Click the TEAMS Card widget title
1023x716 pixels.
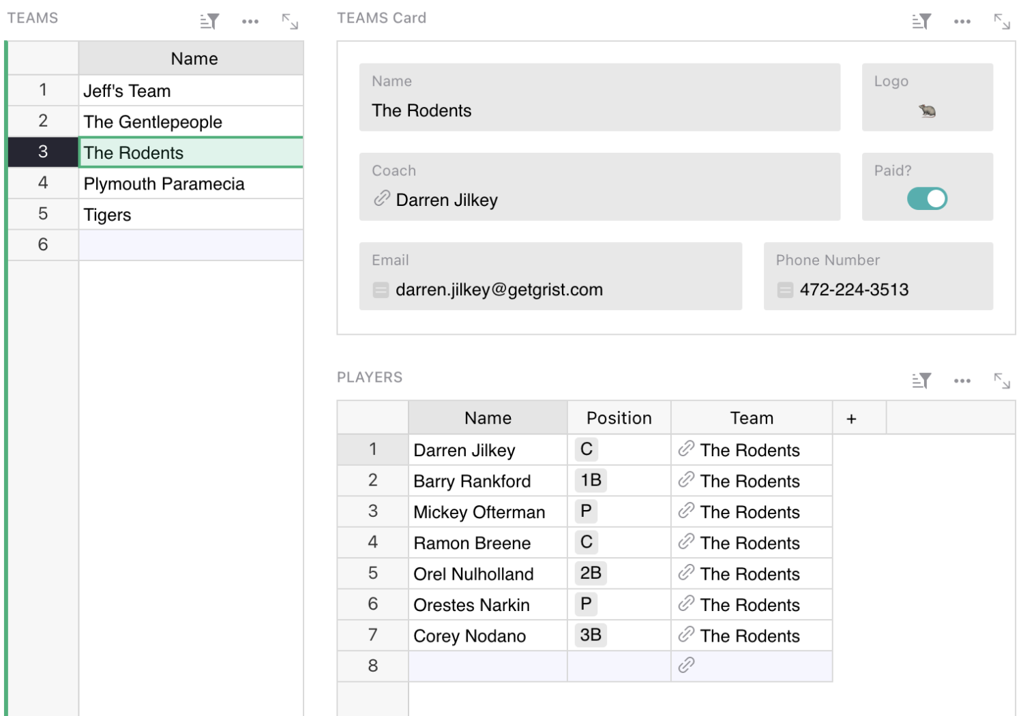(381, 18)
